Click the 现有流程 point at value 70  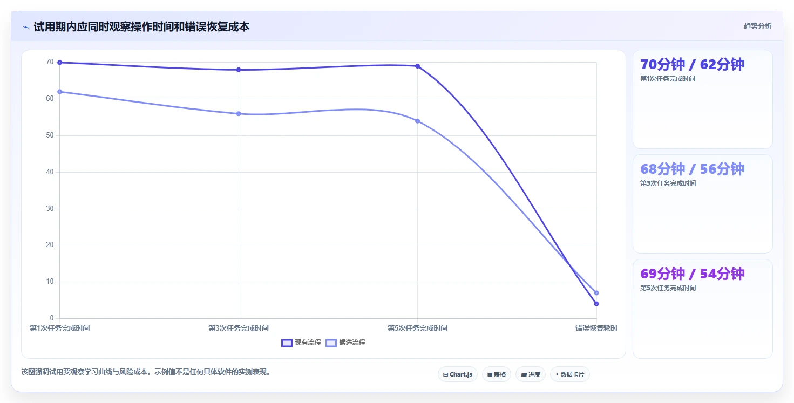pyautogui.click(x=59, y=63)
